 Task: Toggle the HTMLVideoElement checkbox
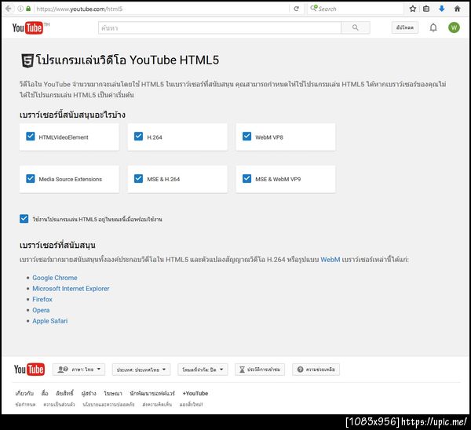point(31,137)
